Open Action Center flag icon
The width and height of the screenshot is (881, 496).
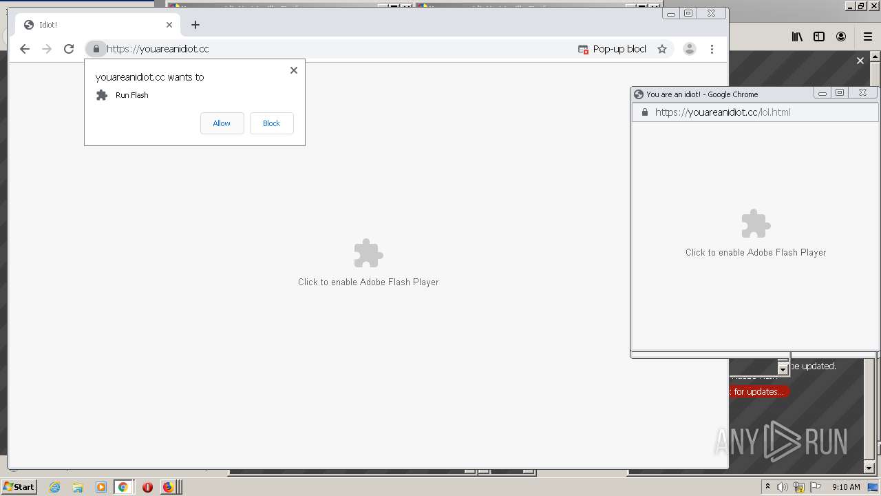coord(816,487)
